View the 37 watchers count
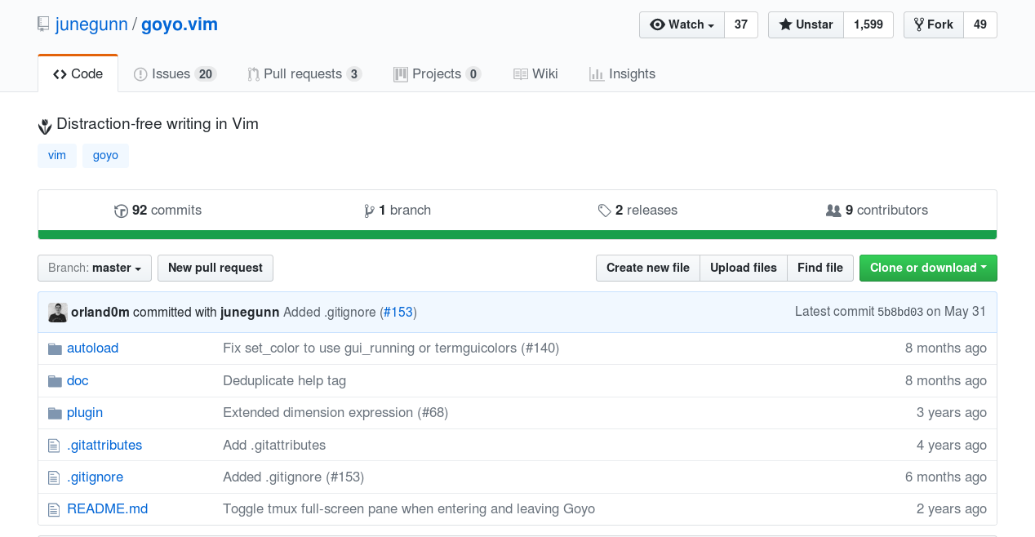Image resolution: width=1035 pixels, height=537 pixels. [x=741, y=24]
